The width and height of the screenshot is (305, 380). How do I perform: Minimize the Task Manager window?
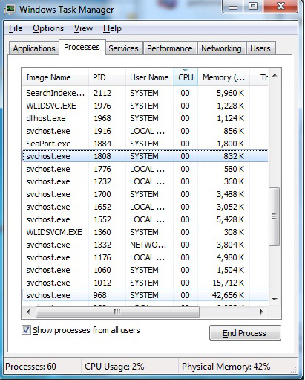coord(233,7)
